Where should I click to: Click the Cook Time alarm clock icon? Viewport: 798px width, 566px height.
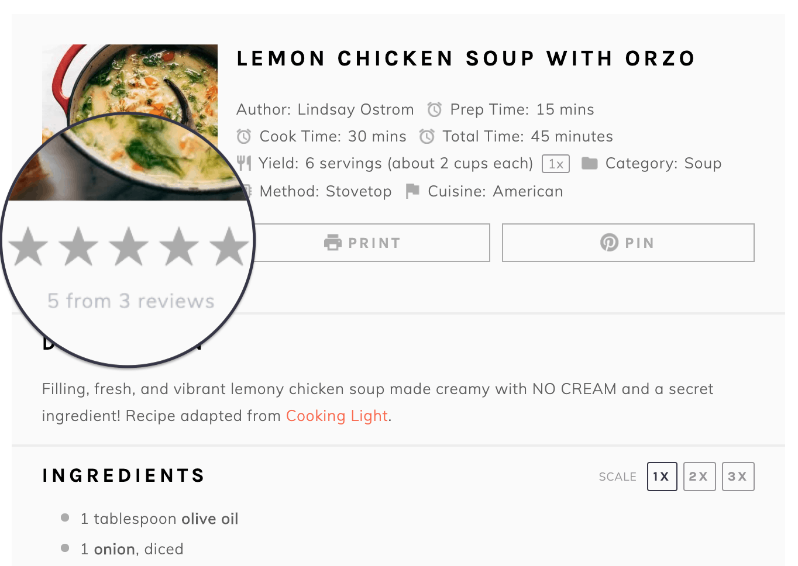tap(244, 136)
